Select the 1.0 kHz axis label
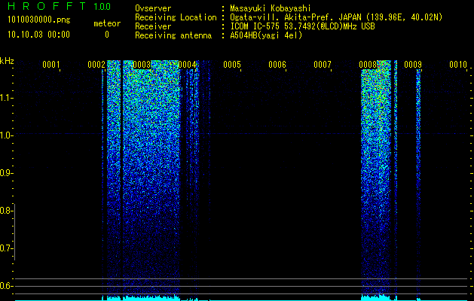The height and width of the screenshot is (301, 474). pyautogui.click(x=5, y=135)
